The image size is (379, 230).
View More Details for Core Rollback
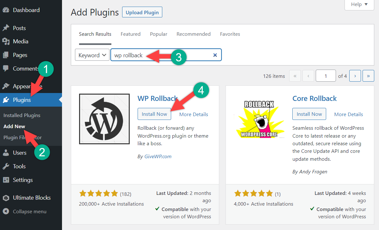(x=349, y=114)
